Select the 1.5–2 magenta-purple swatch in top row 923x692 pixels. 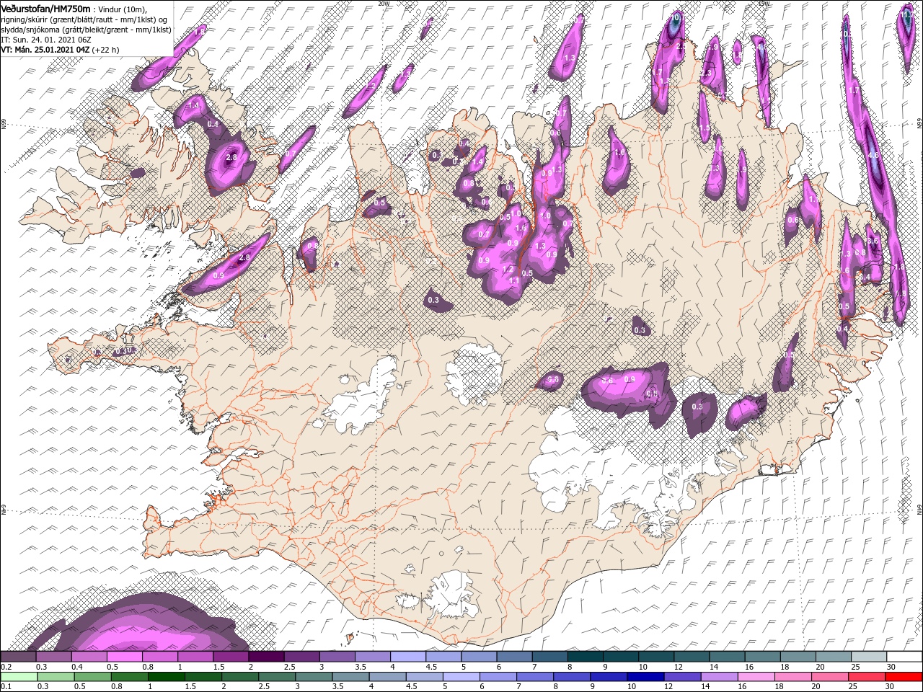tap(231, 657)
